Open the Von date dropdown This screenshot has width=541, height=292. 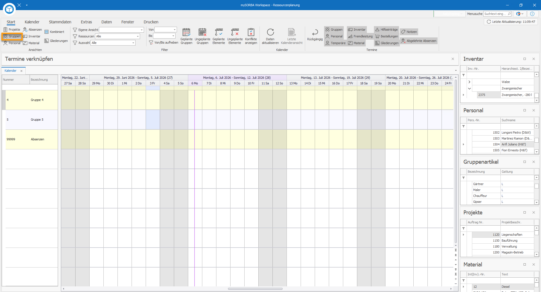click(x=174, y=30)
